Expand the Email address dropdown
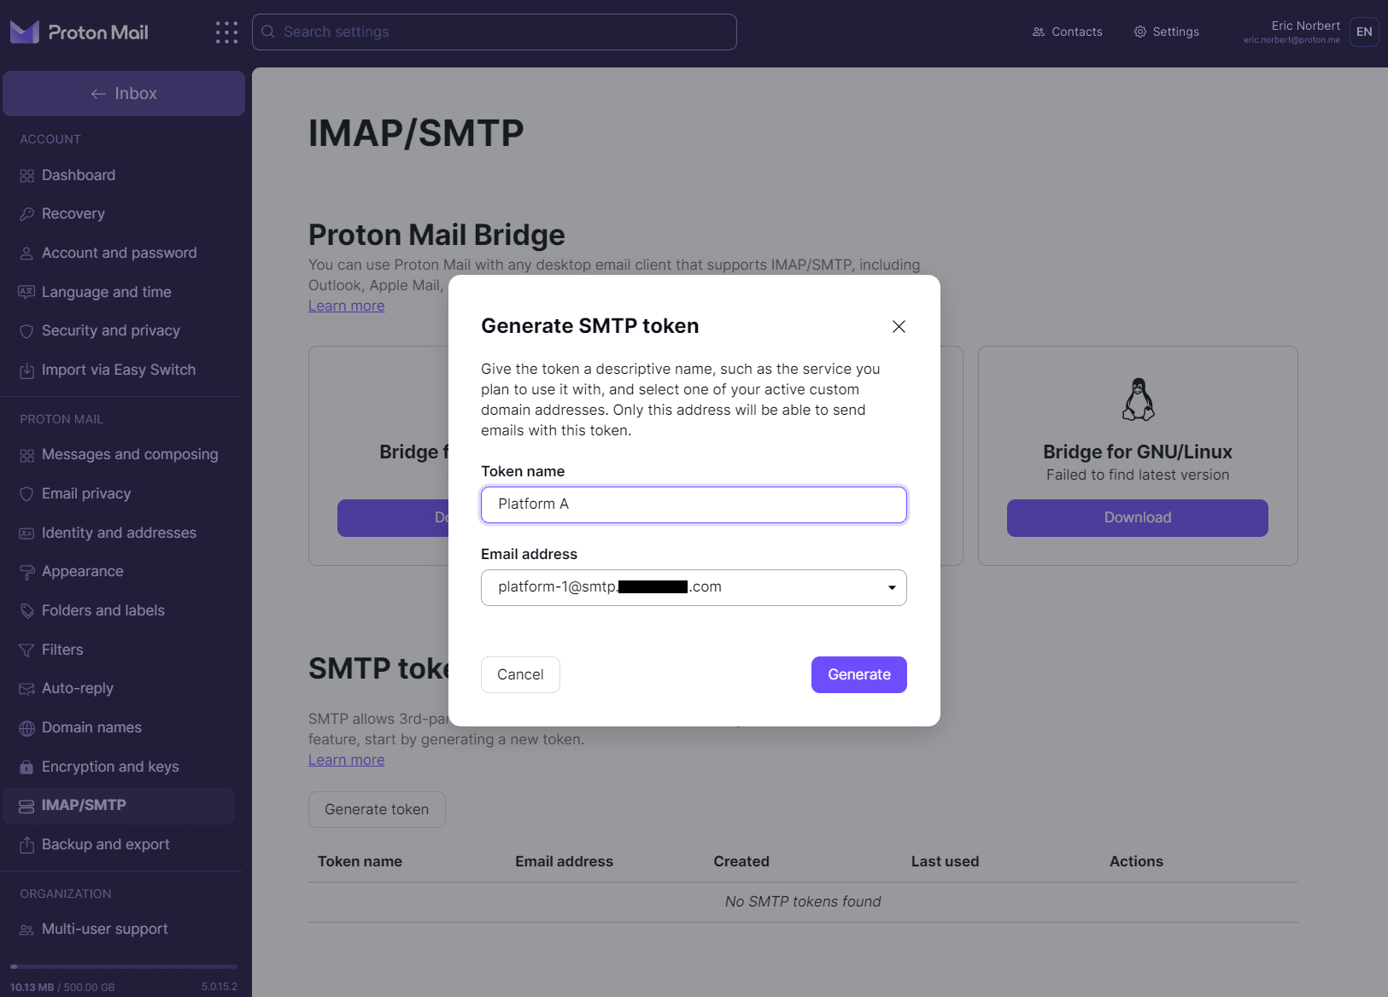 click(891, 587)
